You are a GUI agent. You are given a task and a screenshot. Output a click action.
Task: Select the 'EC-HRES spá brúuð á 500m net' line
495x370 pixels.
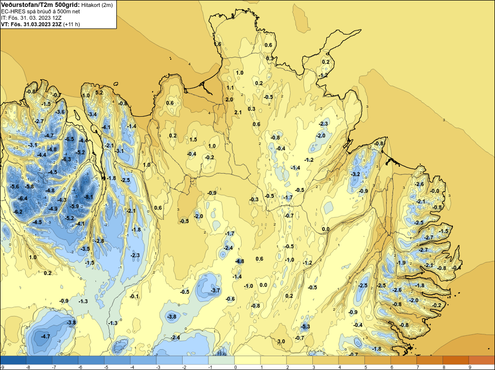pyautogui.click(x=41, y=11)
